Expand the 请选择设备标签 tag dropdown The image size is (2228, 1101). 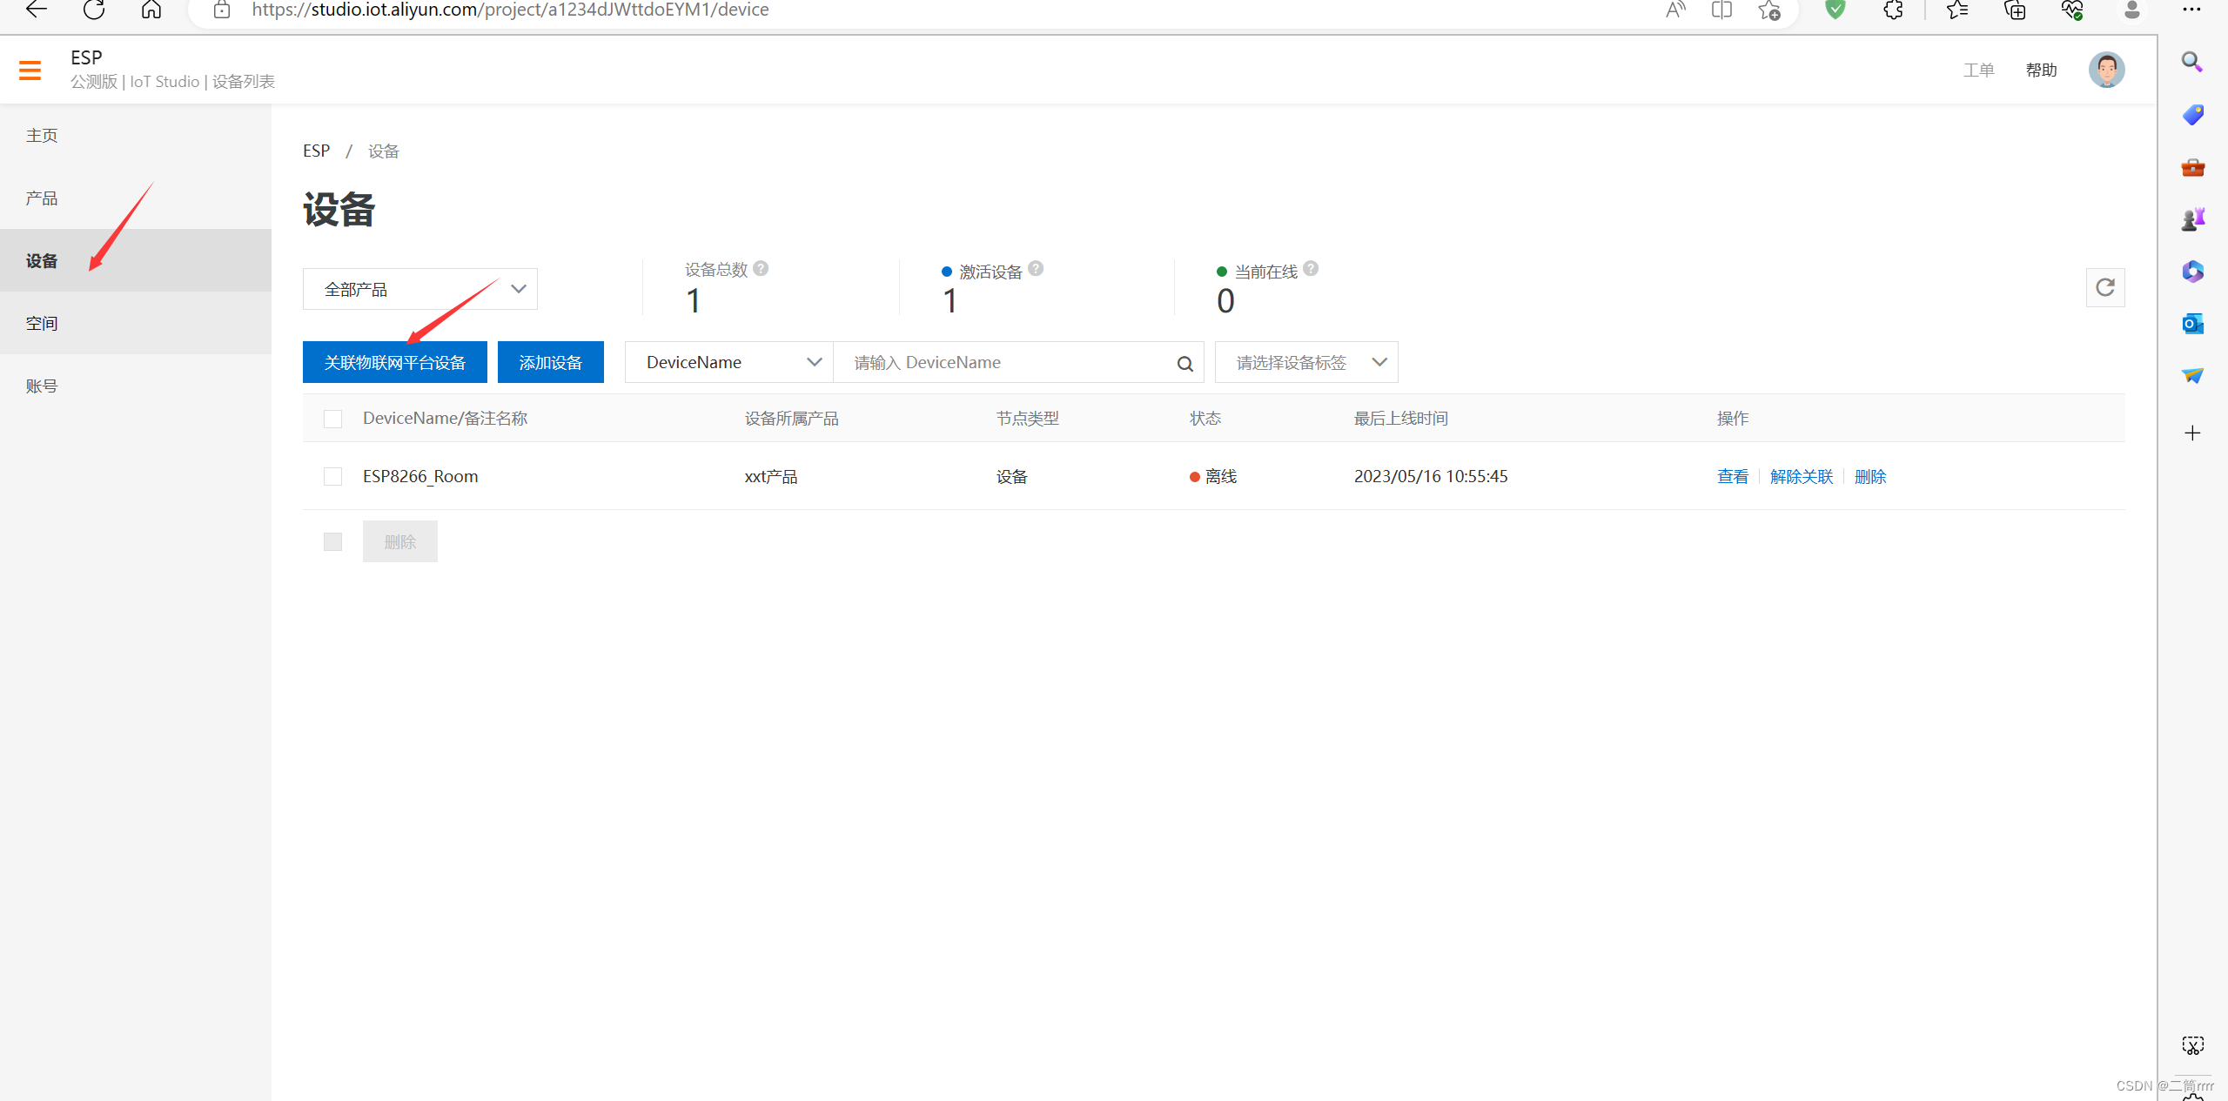coord(1305,362)
